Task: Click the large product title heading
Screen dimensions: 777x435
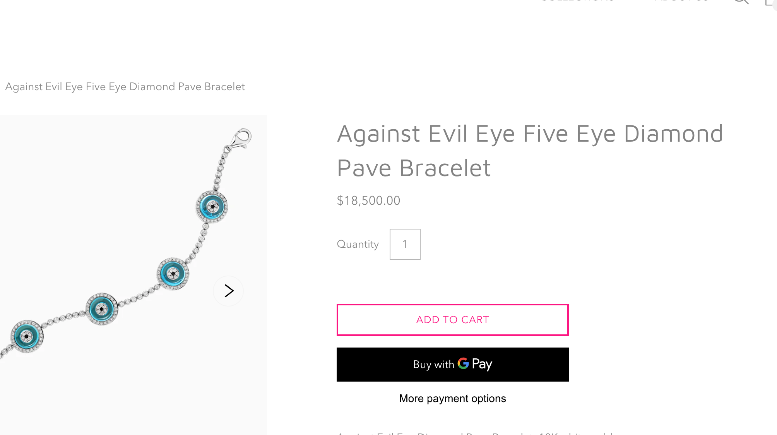Action: (x=530, y=151)
